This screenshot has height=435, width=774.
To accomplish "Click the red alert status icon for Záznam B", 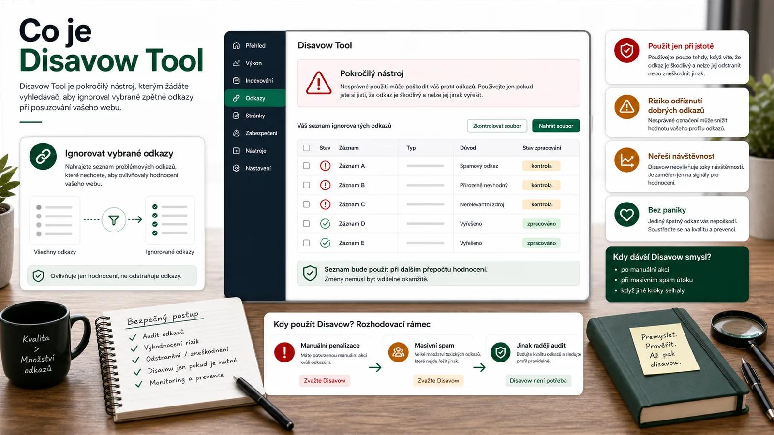I will (325, 185).
